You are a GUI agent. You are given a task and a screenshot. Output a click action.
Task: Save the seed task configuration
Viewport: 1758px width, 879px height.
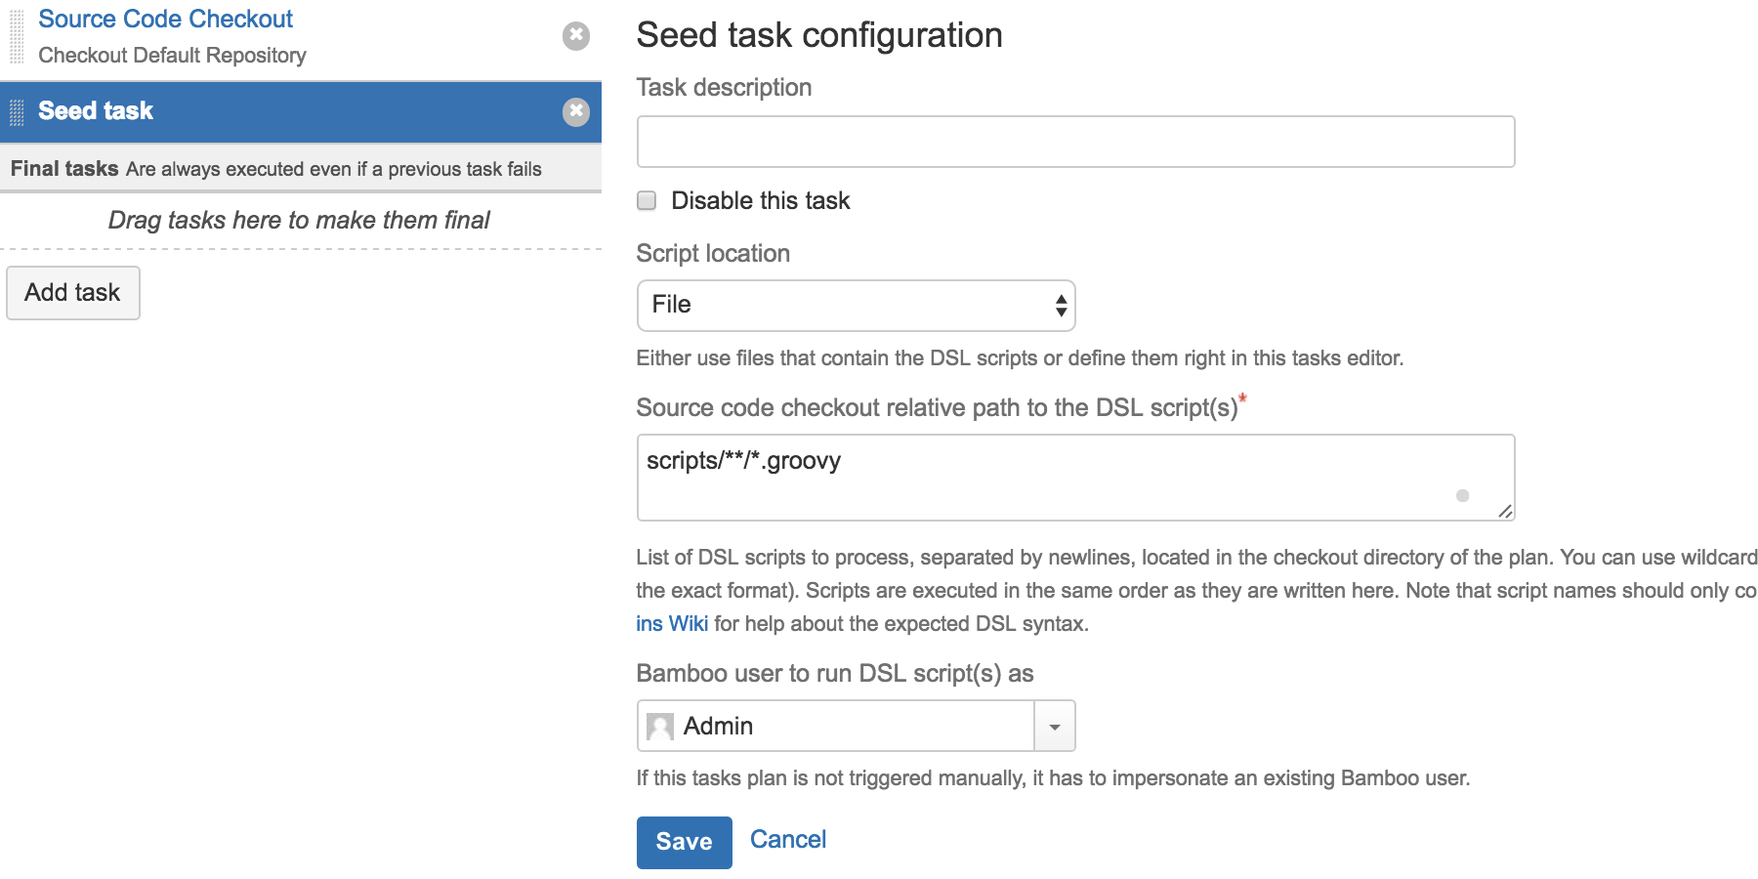684,842
